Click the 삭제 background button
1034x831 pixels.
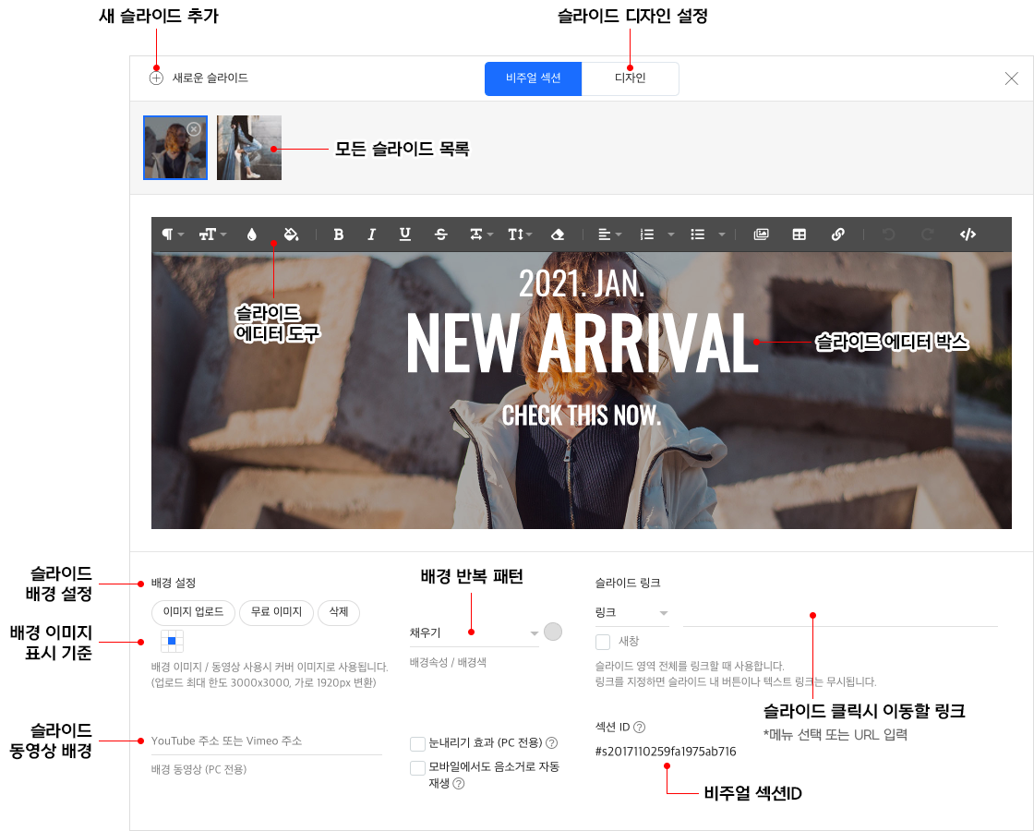(338, 612)
